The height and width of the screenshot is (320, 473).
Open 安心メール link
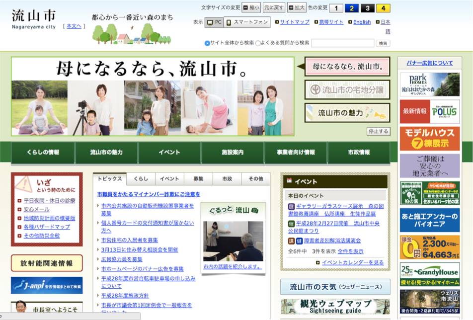36,209
